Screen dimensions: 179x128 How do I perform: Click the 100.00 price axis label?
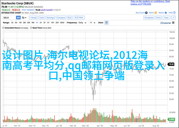click(x=172, y=38)
